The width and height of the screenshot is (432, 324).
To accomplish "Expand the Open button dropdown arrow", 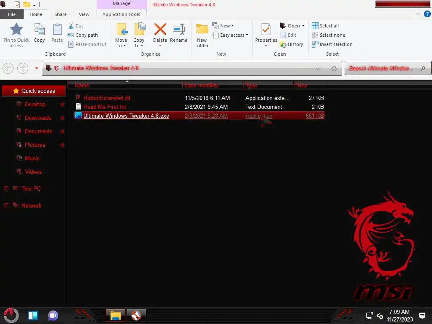I will tap(303, 26).
